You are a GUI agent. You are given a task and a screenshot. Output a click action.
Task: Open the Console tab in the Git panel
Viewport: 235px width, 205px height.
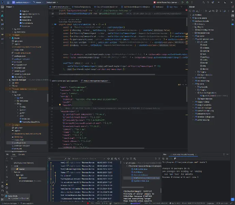[x=21, y=154]
